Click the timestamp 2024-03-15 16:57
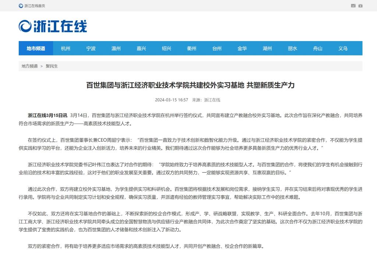 (x=172, y=100)
